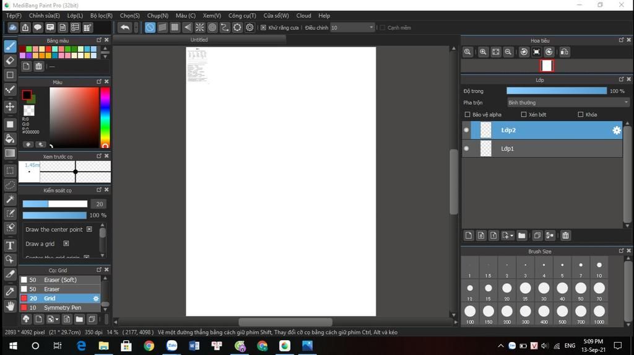This screenshot has width=634, height=355.
Task: Choose the Magic Wand selection tool
Action: tap(10, 199)
